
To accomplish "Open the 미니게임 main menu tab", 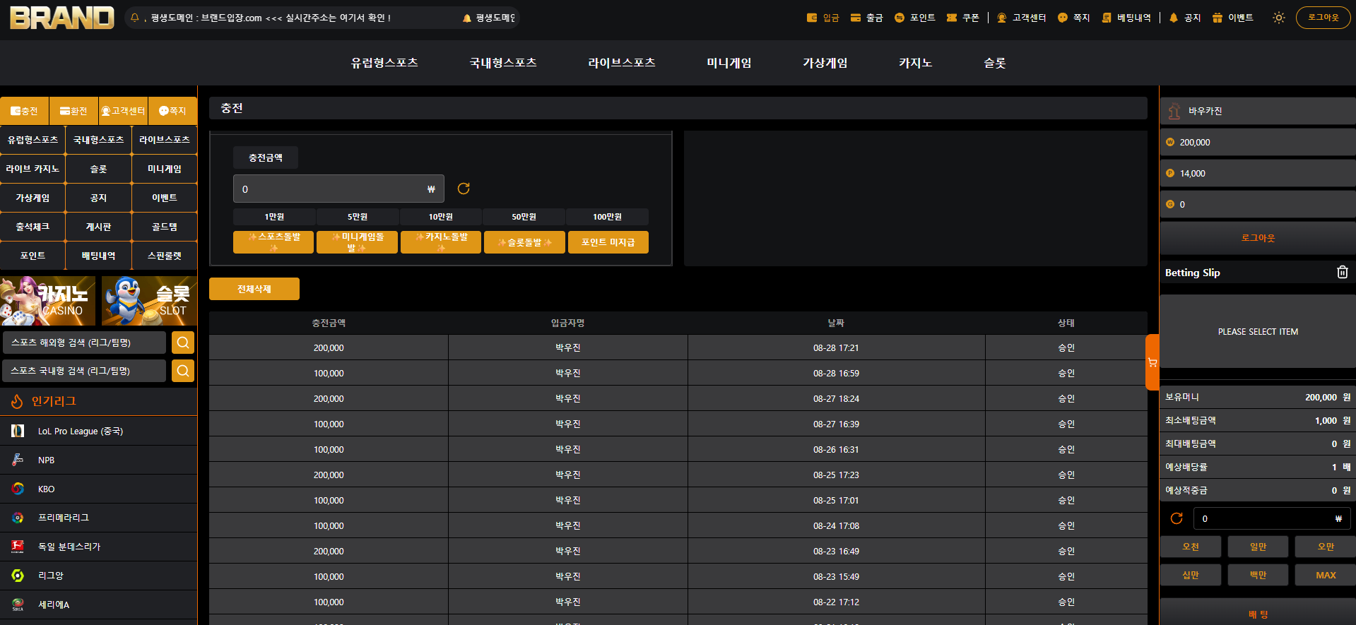I will click(729, 63).
